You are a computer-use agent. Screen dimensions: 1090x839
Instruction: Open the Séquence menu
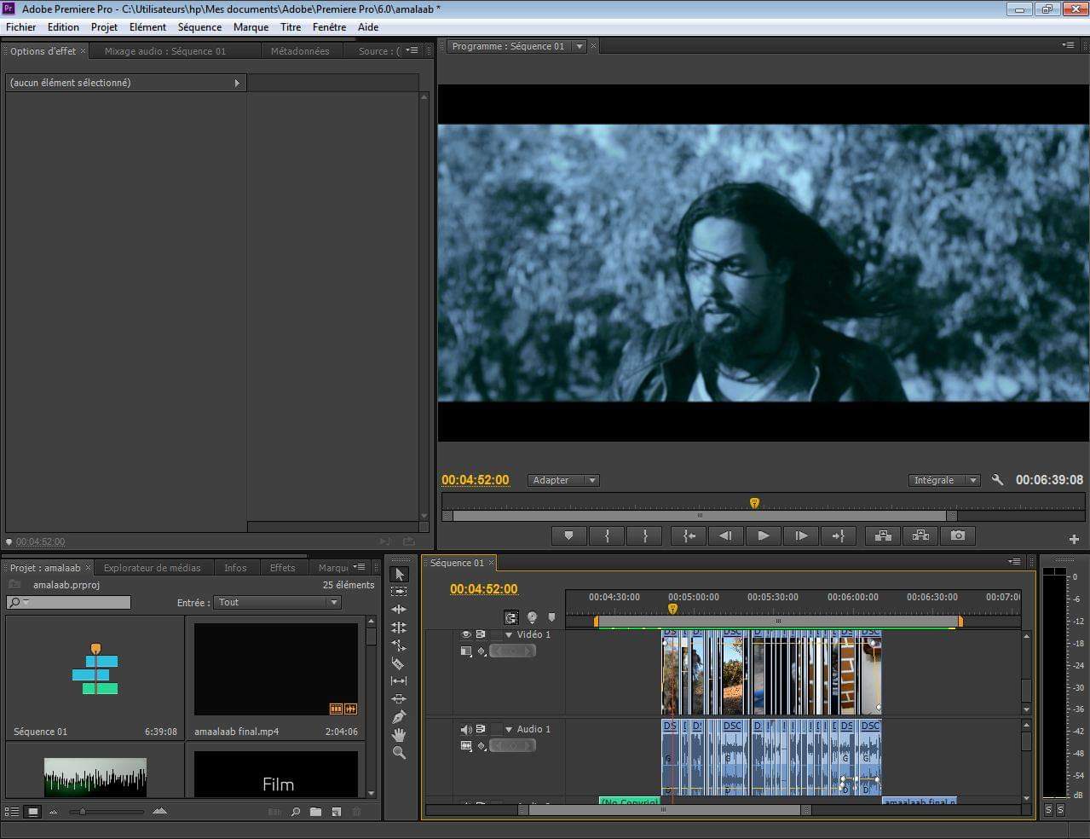pos(199,26)
